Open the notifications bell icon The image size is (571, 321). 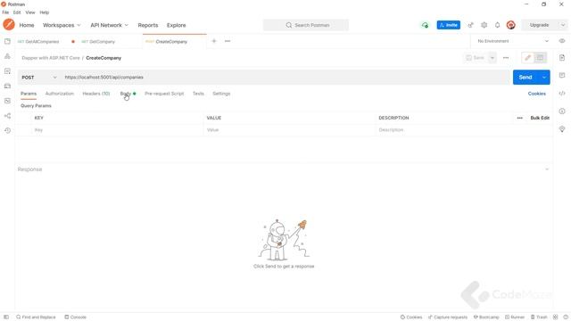pos(498,25)
